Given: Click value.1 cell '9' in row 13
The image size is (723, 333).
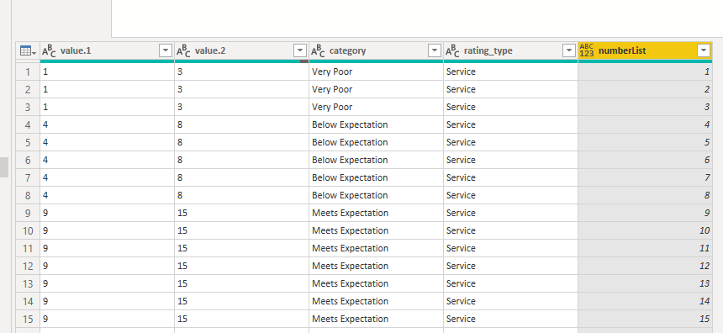Looking at the screenshot, I should (107, 283).
